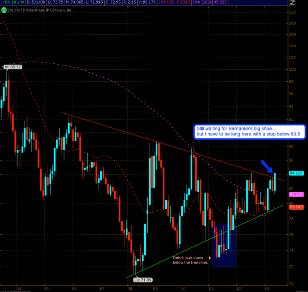Click the green info icon beside the copyright
The width and height of the screenshot is (308, 292).
[x=4, y=10]
